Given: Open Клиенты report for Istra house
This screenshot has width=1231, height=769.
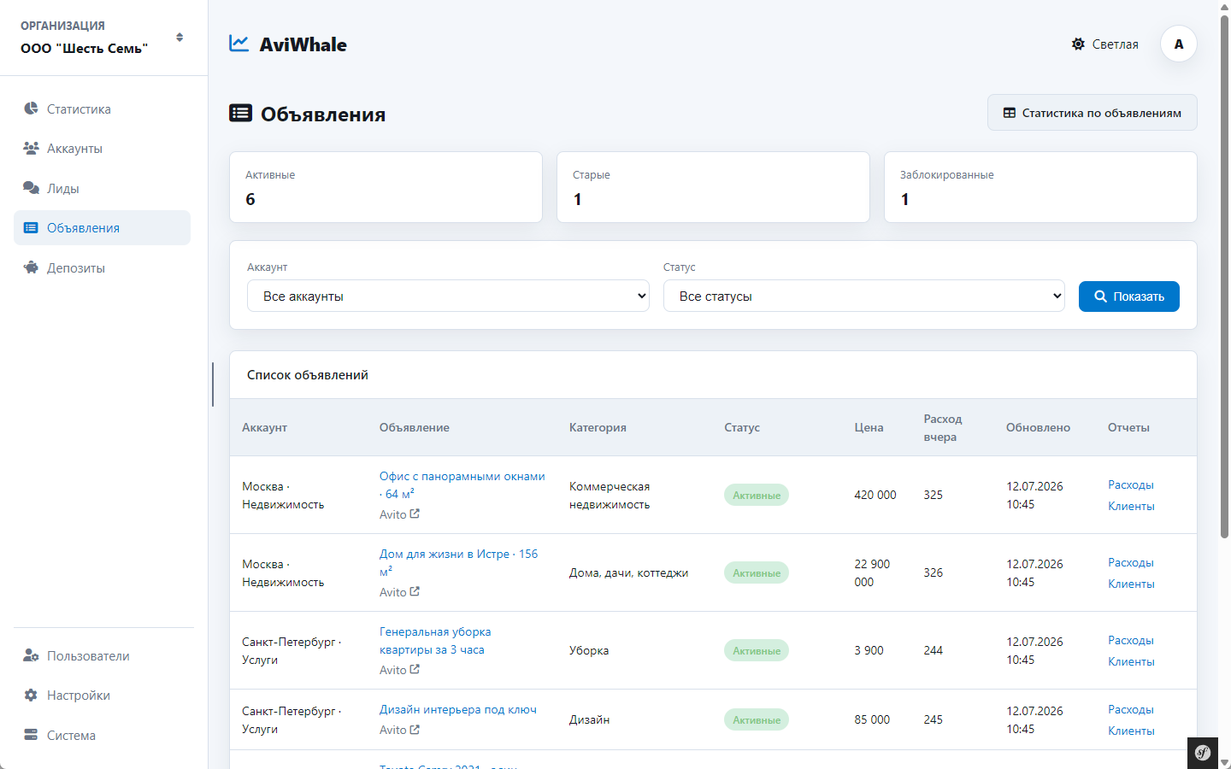Looking at the screenshot, I should pos(1131,584).
